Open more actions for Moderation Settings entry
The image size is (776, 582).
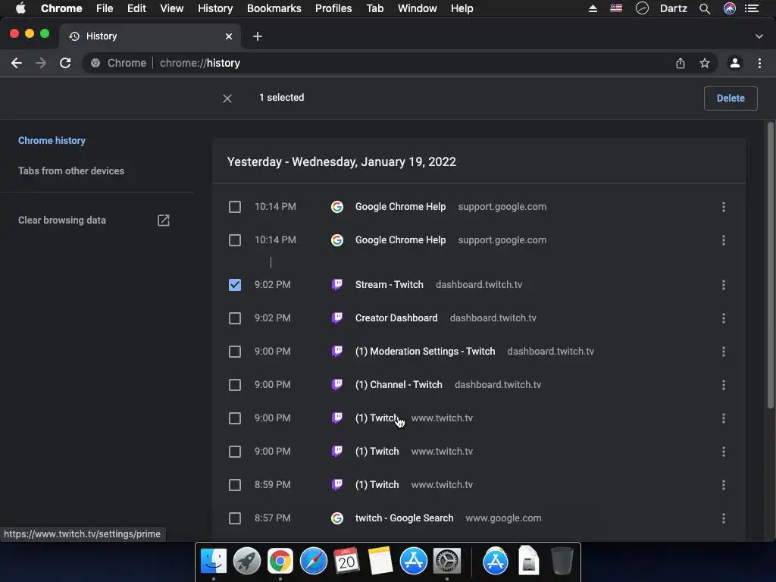tap(724, 352)
